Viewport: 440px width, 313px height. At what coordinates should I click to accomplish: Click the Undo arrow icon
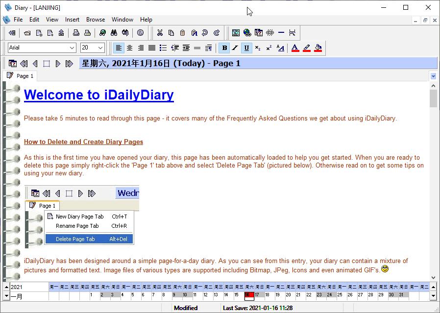tap(205, 33)
